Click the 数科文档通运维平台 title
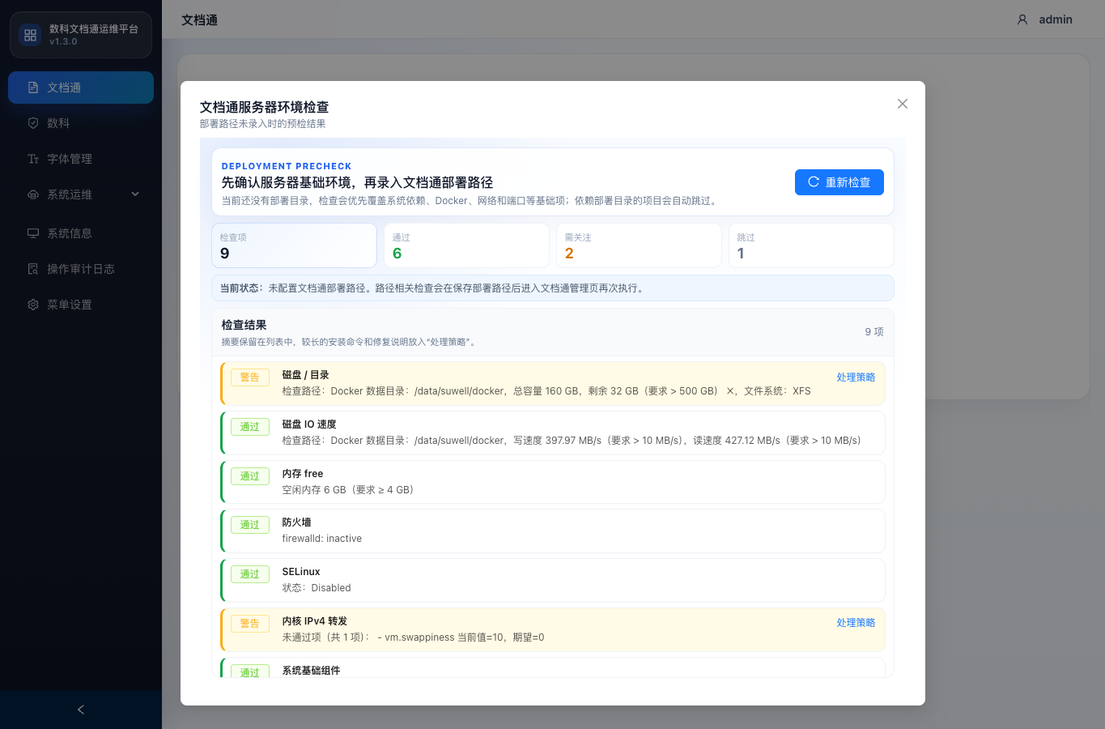1105x729 pixels. tap(94, 28)
